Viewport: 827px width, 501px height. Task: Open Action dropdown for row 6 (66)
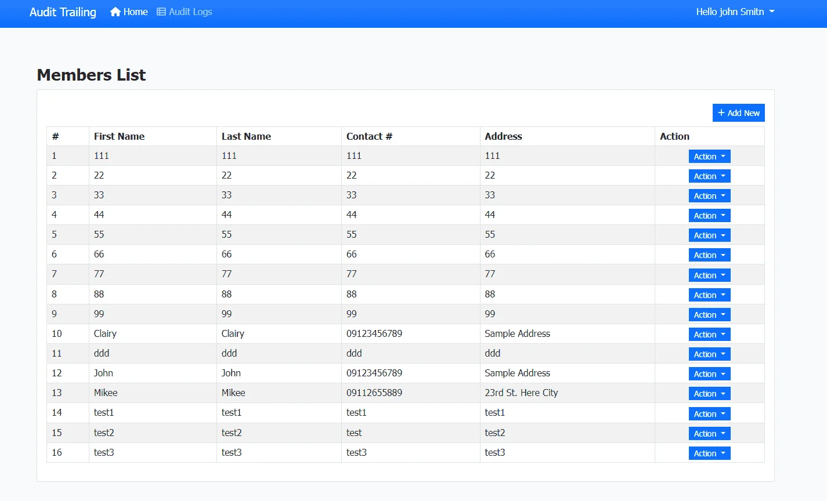(709, 255)
